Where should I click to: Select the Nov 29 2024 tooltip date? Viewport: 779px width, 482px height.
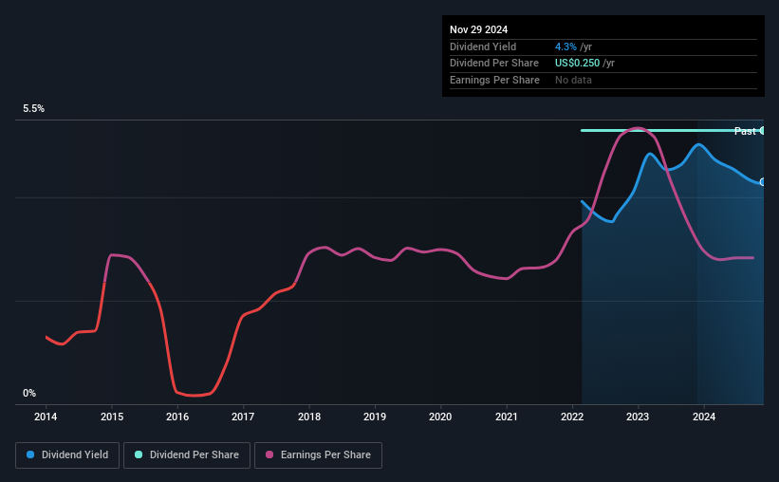[479, 28]
